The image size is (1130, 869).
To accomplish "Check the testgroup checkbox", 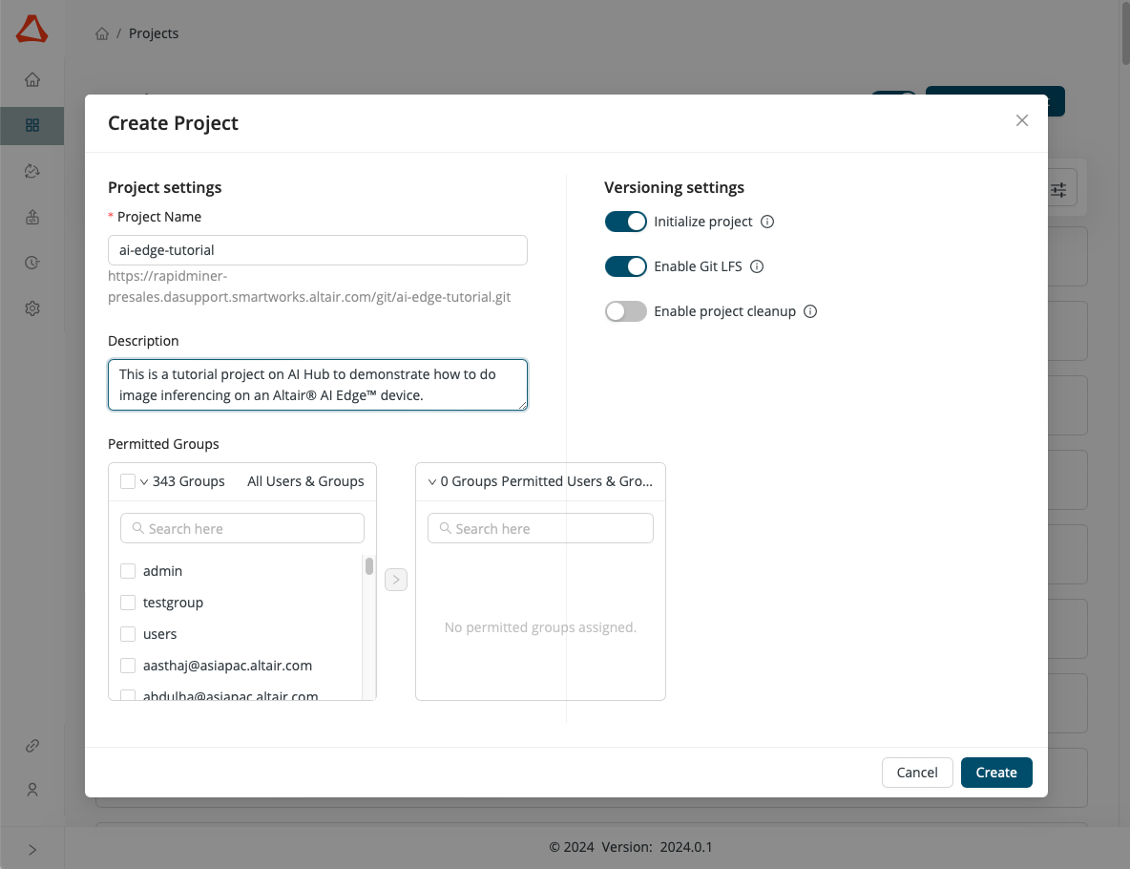I will tap(128, 603).
